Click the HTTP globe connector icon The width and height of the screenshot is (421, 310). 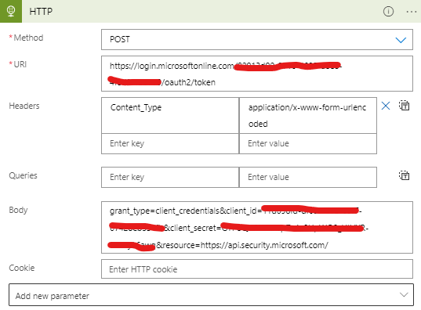[11, 11]
